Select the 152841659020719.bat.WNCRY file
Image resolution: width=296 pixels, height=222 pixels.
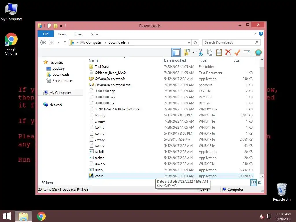(x=171, y=109)
